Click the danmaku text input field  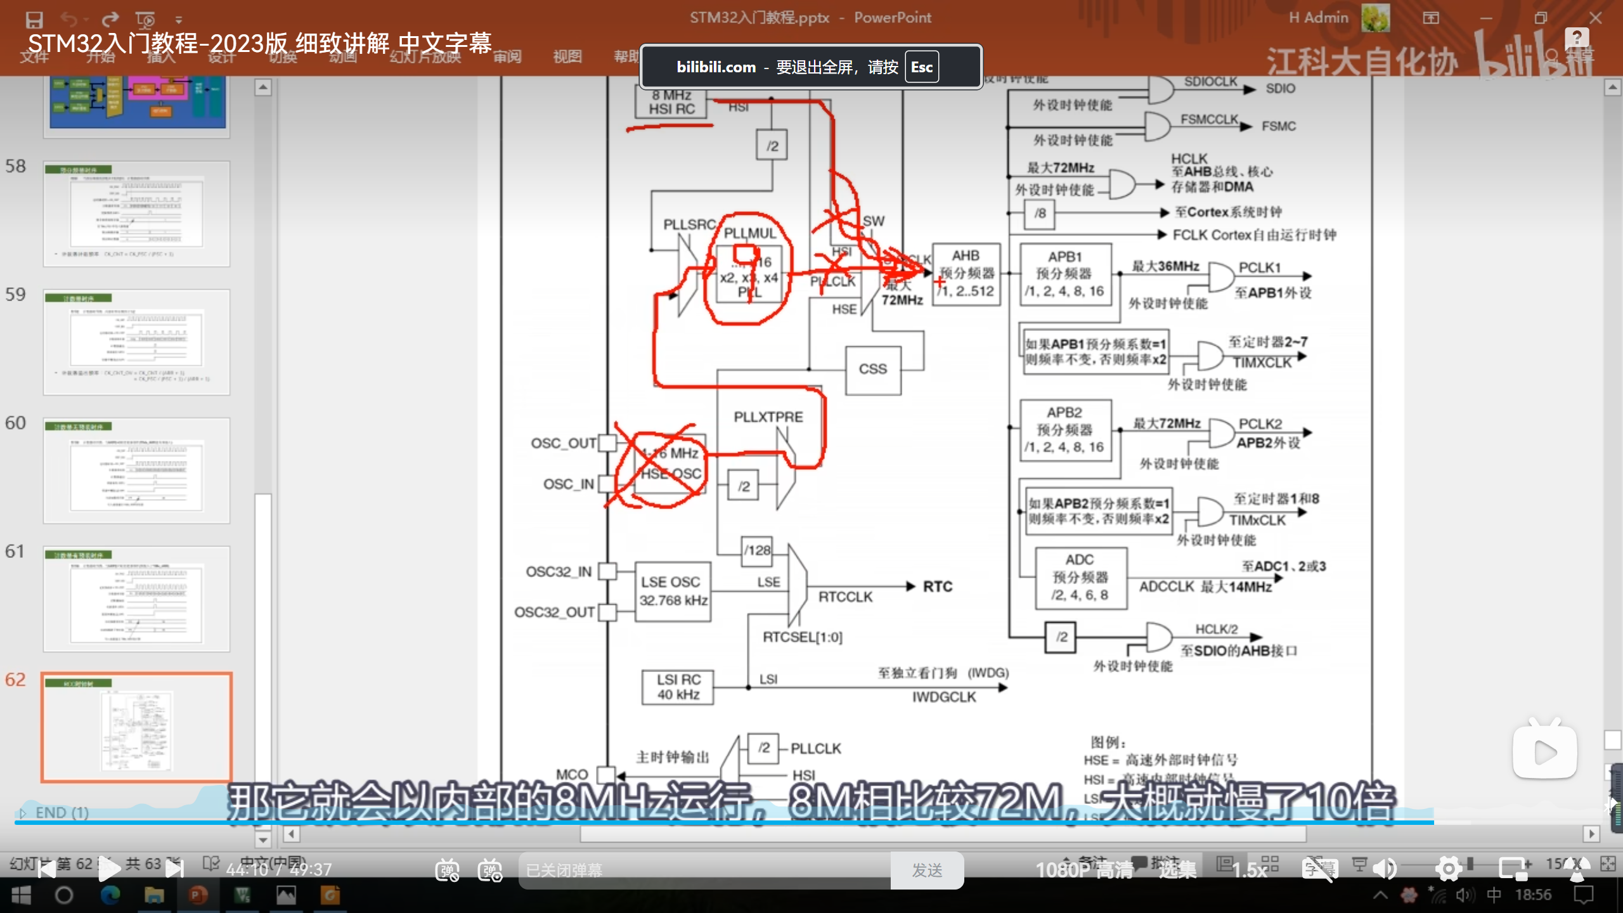coord(704,870)
